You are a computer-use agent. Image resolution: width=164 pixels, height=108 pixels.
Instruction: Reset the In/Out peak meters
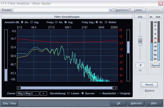pyautogui.click(x=155, y=65)
